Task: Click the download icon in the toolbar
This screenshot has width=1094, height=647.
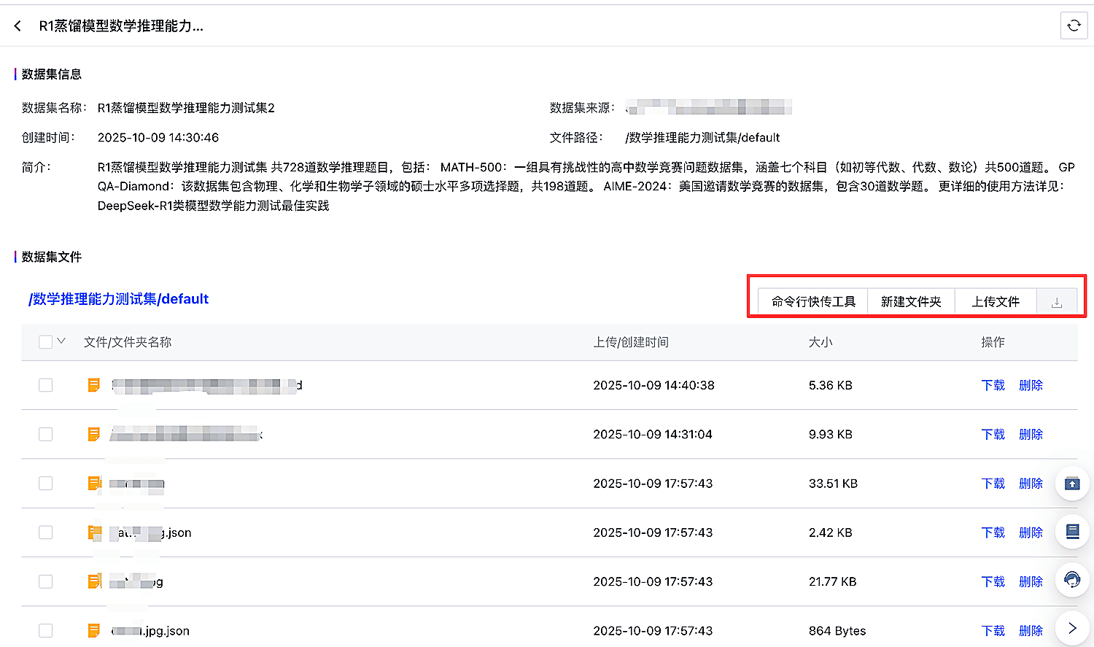Action: pyautogui.click(x=1057, y=302)
